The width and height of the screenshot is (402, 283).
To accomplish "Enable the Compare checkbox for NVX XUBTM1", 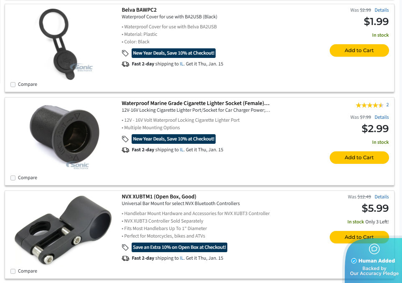I will (x=13, y=271).
